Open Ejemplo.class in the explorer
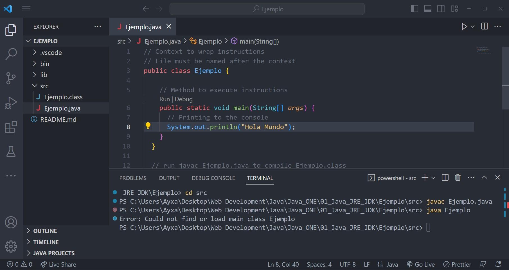 [x=66, y=97]
